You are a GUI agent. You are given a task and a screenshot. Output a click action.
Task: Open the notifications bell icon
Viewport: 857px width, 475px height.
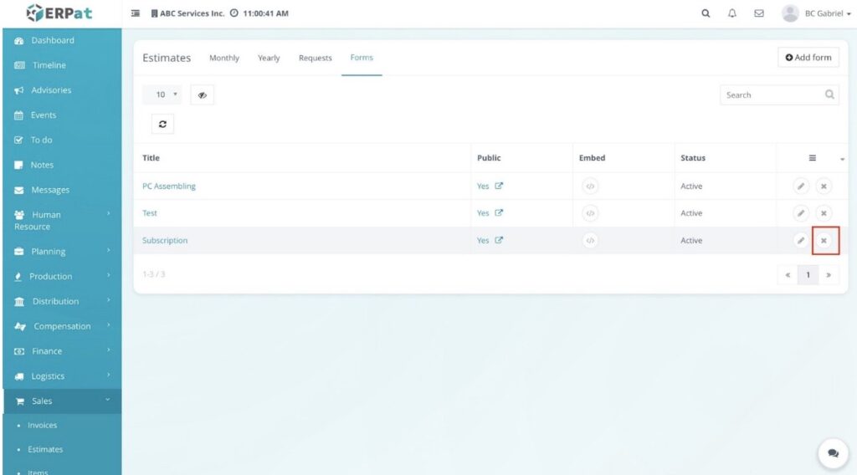(732, 13)
